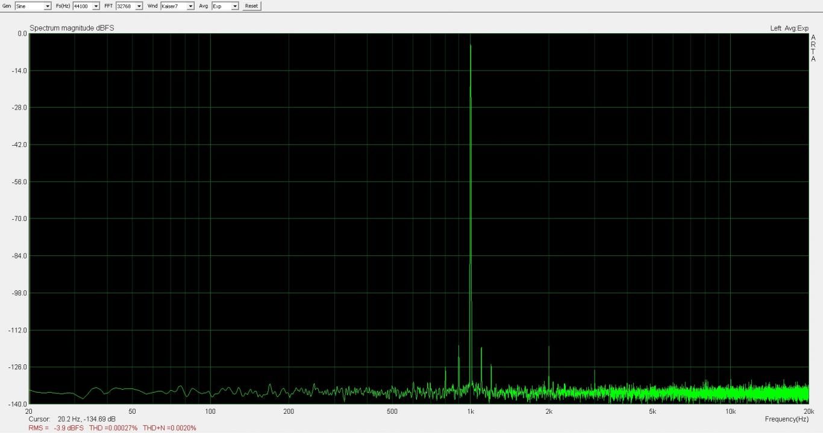Click the 'THD =0.00027%' reading
This screenshot has height=433, width=823.
(113, 428)
